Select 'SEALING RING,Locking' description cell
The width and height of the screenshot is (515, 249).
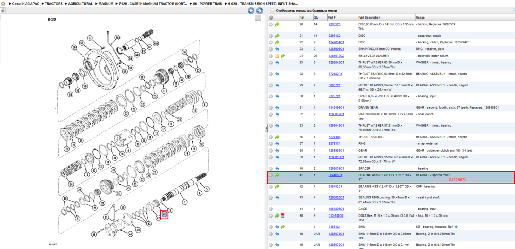[x=386, y=200]
